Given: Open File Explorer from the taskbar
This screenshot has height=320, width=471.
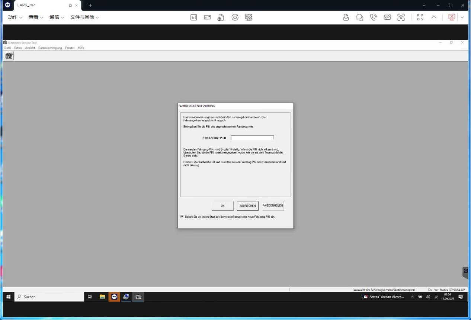Looking at the screenshot, I should point(102,297).
